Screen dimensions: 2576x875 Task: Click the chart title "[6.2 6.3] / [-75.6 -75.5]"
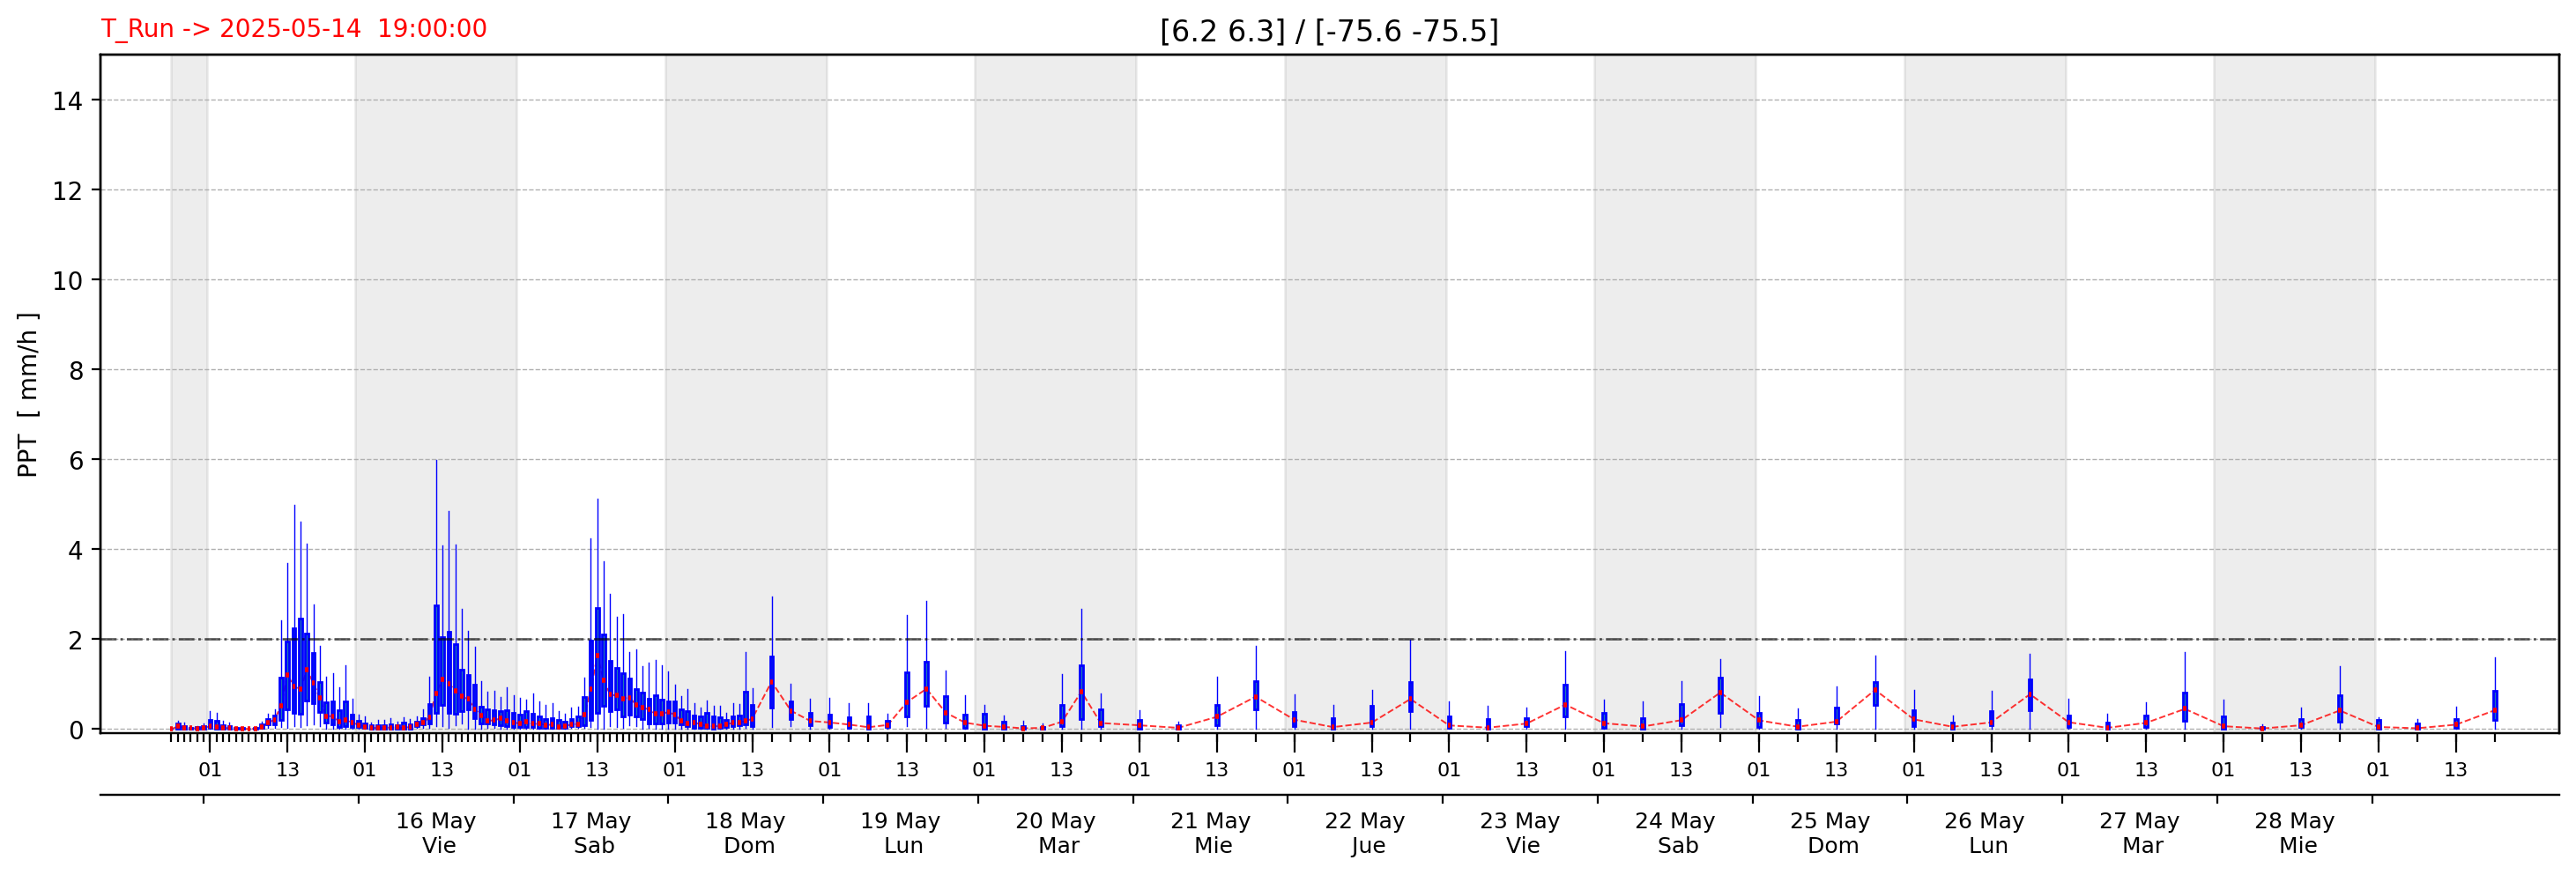[x=1329, y=31]
